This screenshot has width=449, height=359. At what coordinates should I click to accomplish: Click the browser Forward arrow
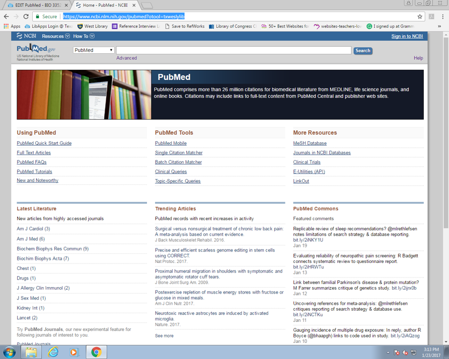point(16,16)
